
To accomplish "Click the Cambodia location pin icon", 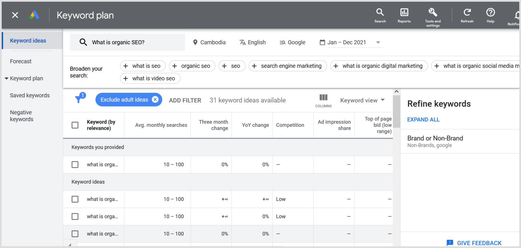I will coord(195,42).
